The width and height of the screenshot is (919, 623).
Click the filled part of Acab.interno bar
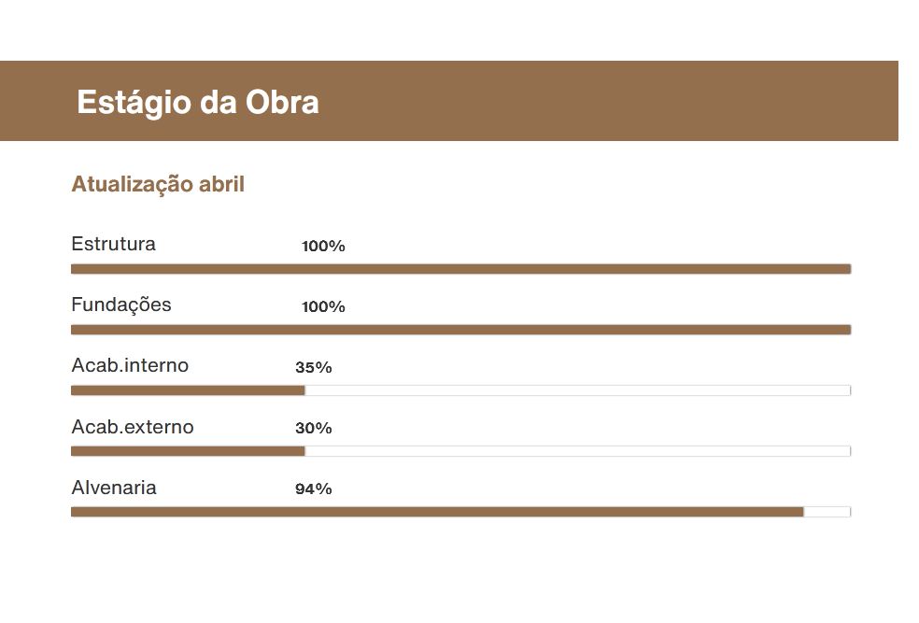point(188,390)
